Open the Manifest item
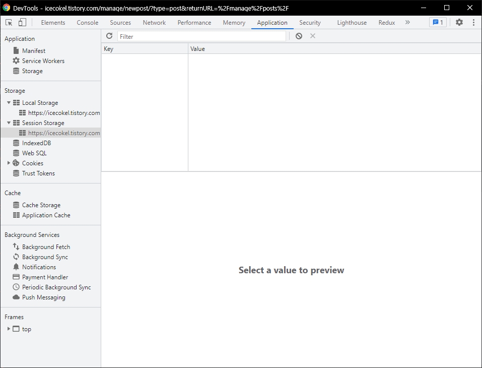Viewport: 482px width, 368px height. coord(34,51)
